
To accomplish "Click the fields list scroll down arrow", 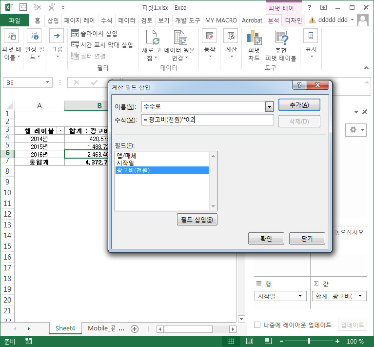I will coord(213,206).
